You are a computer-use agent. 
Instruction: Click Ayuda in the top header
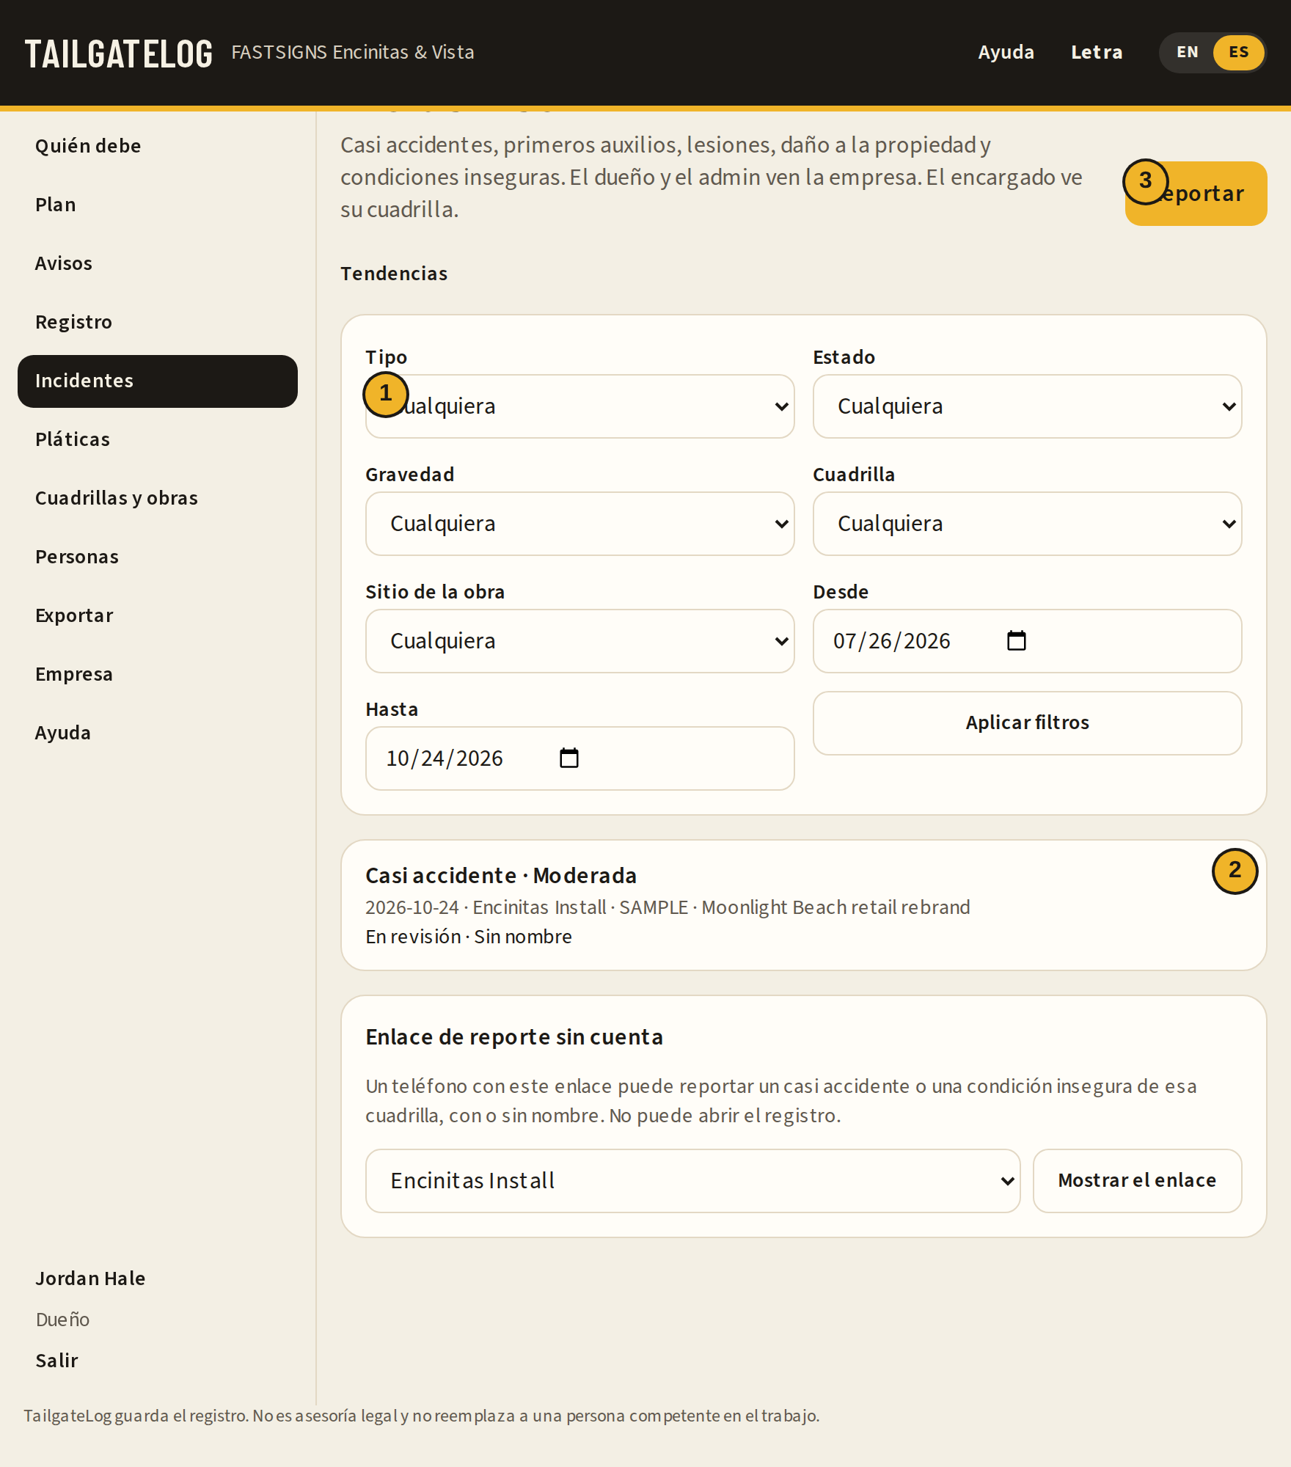pos(1006,52)
